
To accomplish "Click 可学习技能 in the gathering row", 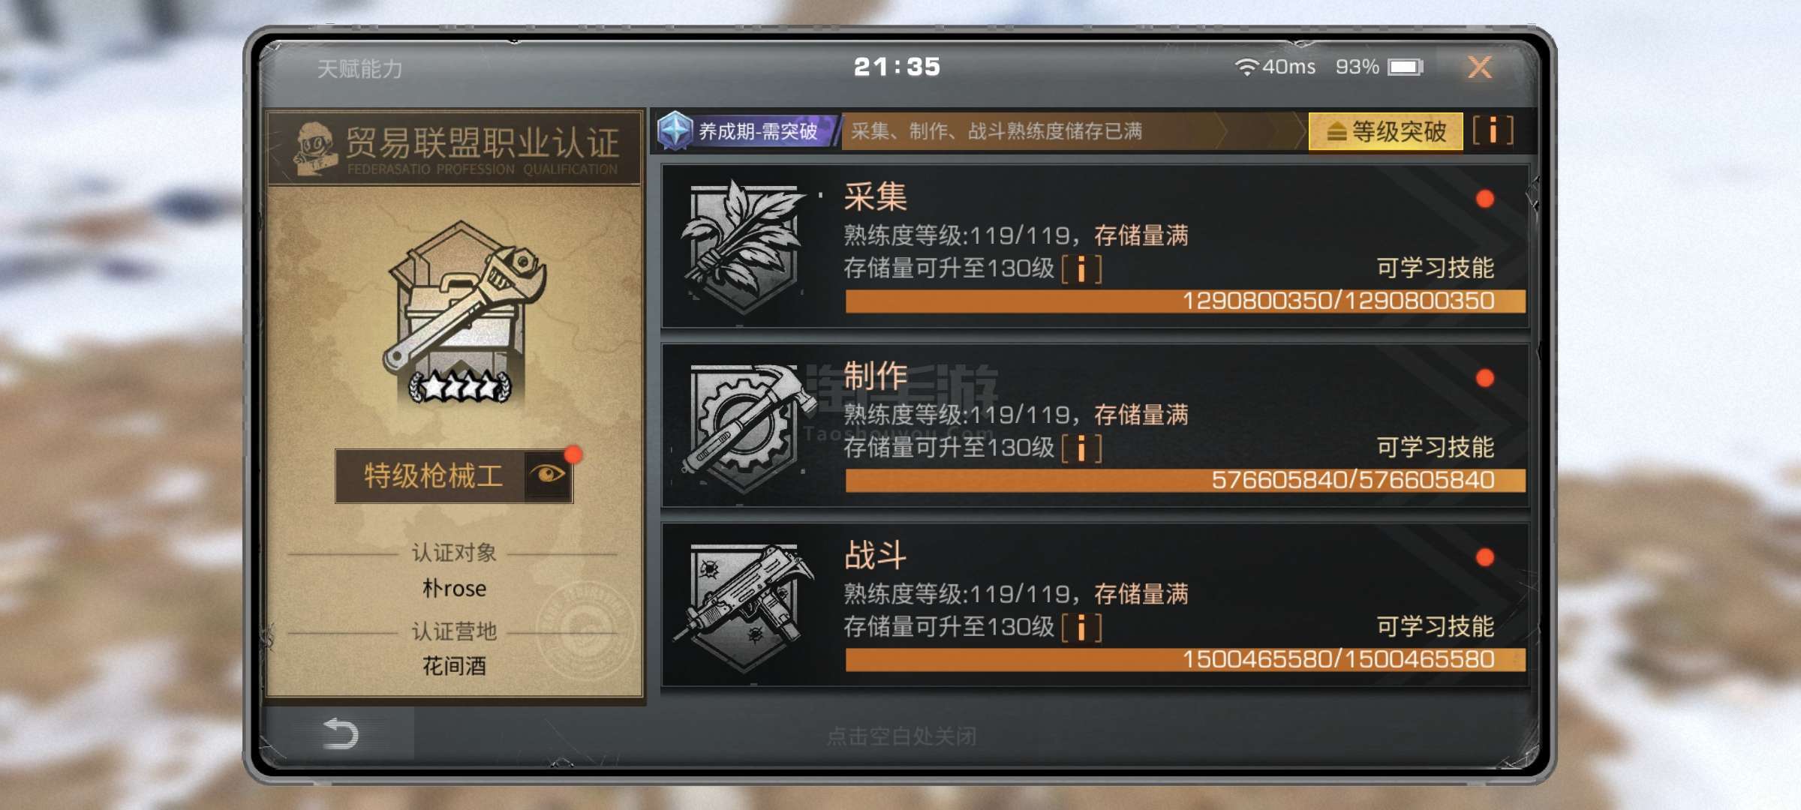I will tap(1435, 268).
